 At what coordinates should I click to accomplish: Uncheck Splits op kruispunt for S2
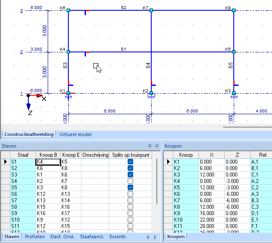(130, 168)
